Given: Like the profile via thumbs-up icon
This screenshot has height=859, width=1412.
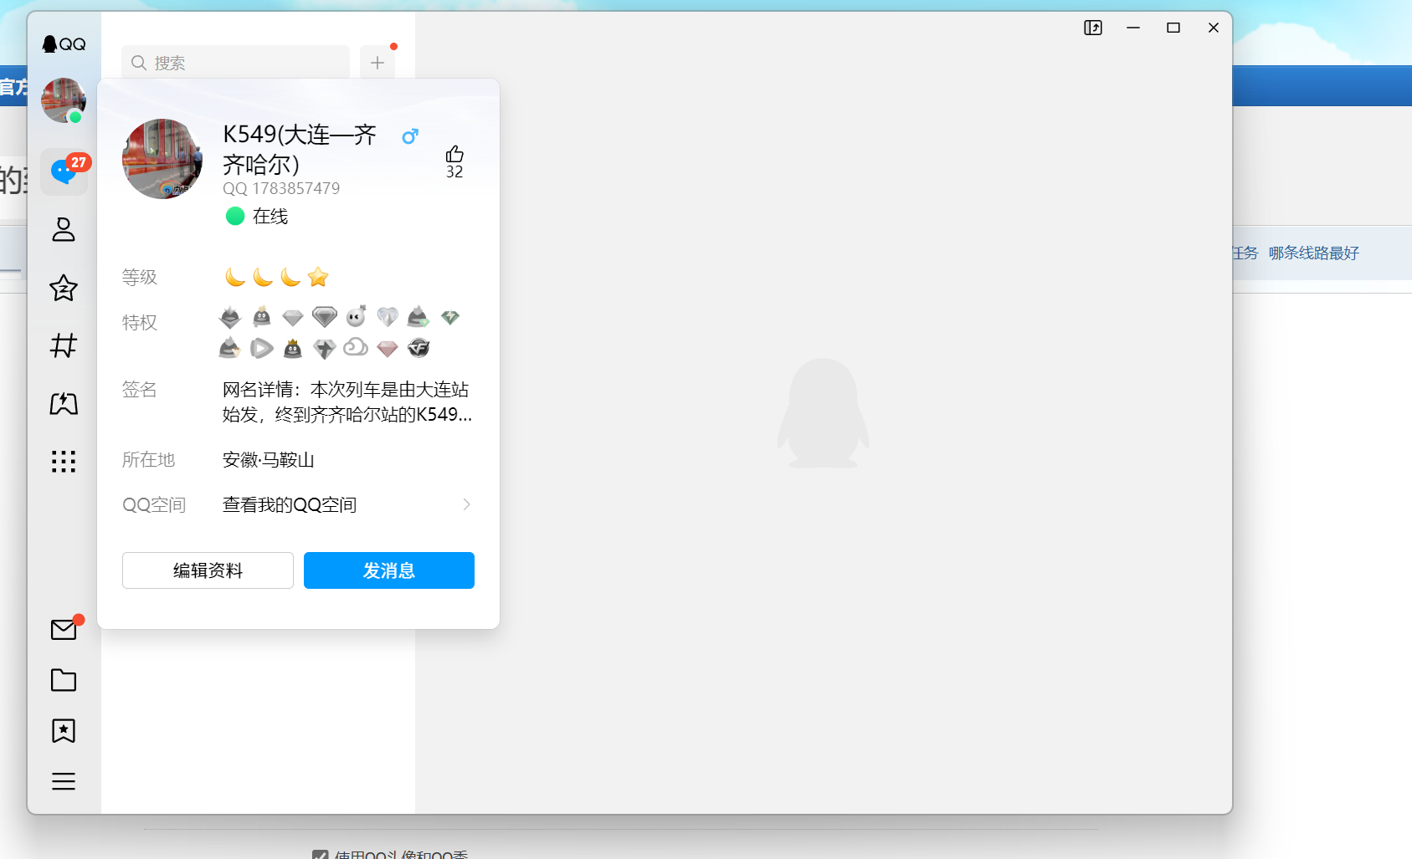Looking at the screenshot, I should [454, 154].
